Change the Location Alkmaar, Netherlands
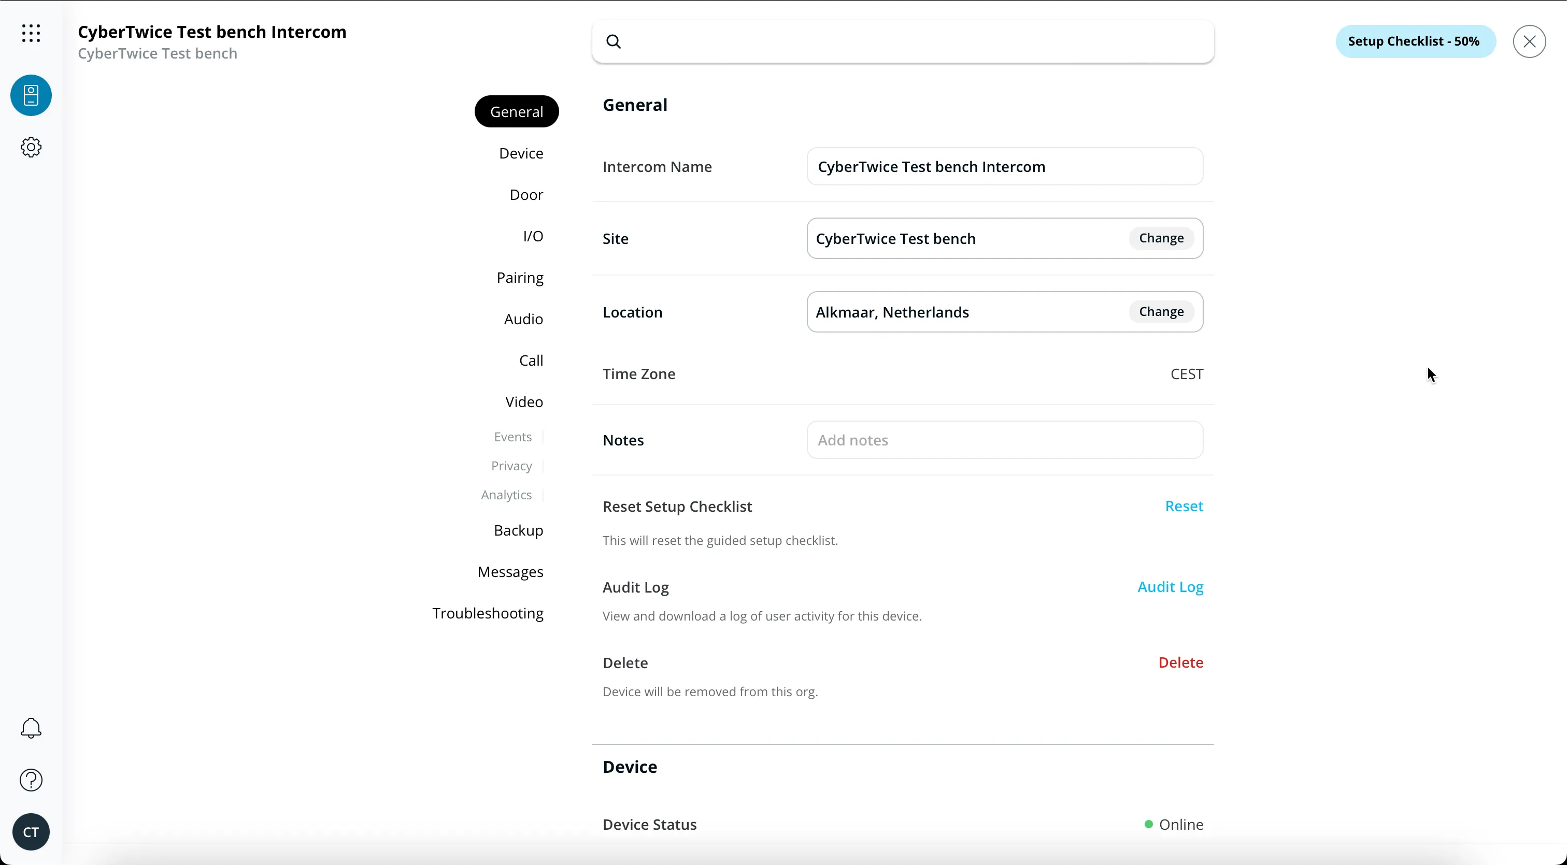The image size is (1567, 865). tap(1161, 312)
